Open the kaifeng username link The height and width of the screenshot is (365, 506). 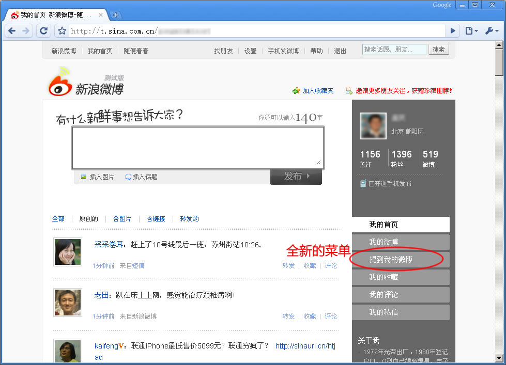pos(106,346)
